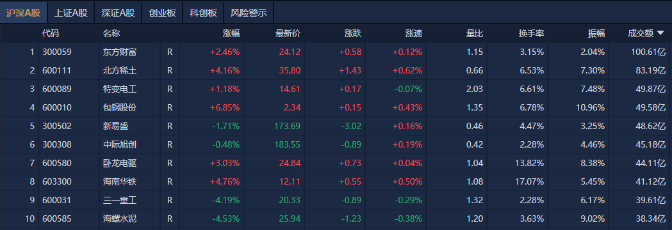The width and height of the screenshot is (672, 230).
Task: Open the 创业板 tab
Action: point(162,13)
